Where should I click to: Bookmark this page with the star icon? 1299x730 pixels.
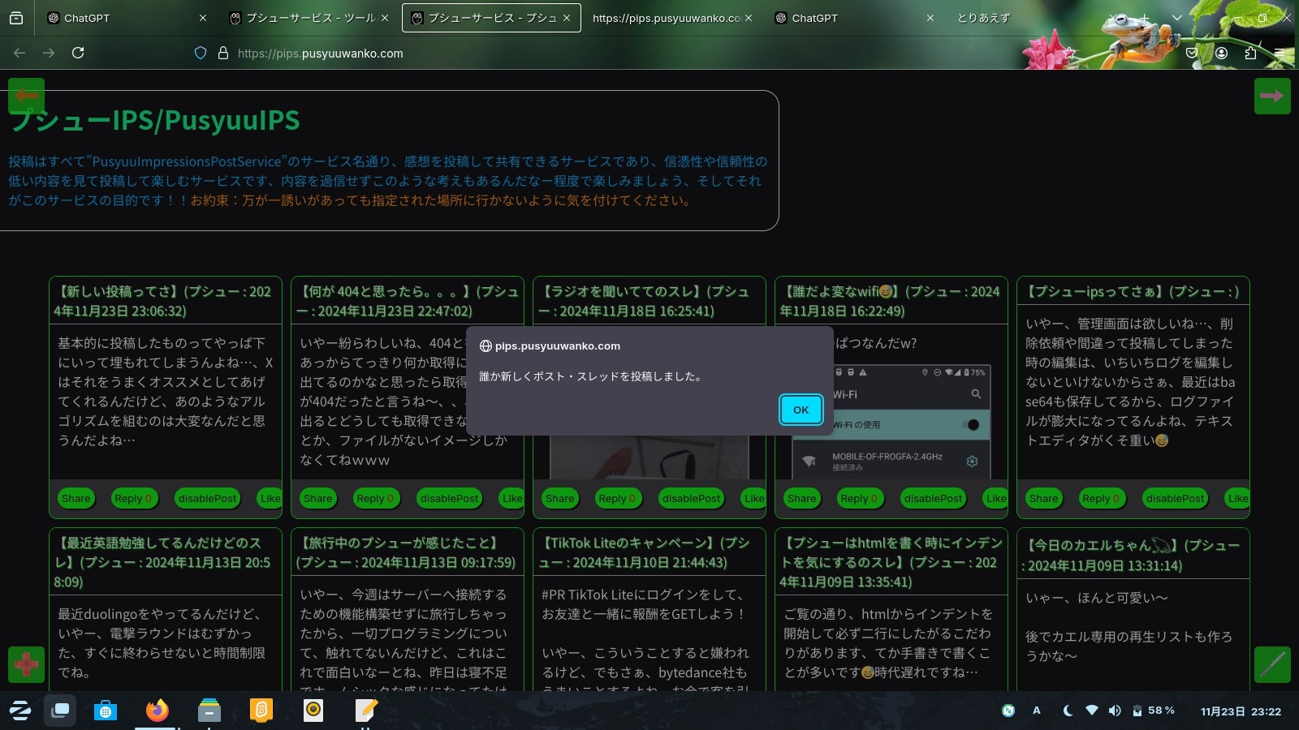pyautogui.click(x=1069, y=53)
